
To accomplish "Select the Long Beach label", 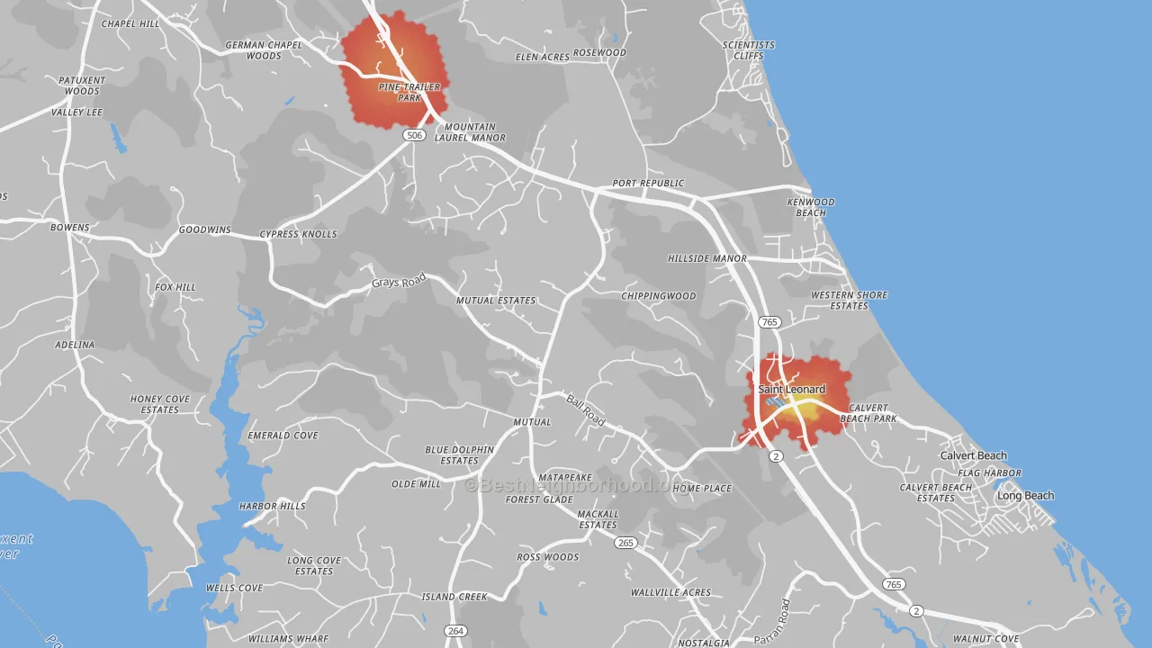I will pos(1025,496).
